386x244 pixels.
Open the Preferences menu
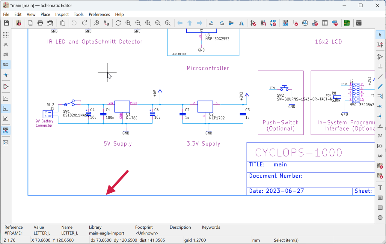point(99,14)
